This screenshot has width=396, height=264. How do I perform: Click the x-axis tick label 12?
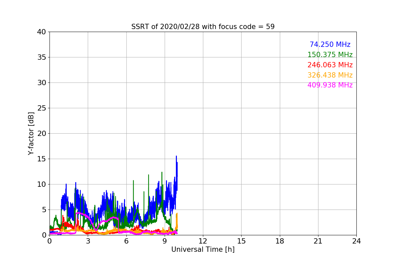click(203, 241)
